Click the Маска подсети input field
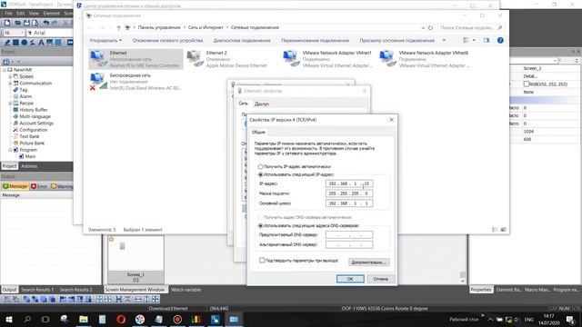This screenshot has height=327, width=582. click(349, 193)
